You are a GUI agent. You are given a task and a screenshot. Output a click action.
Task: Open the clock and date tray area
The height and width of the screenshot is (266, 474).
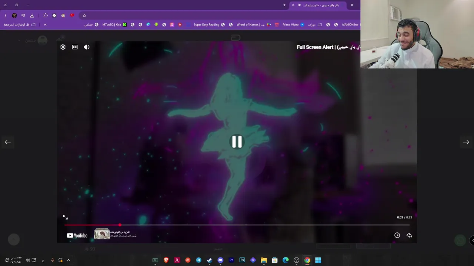16,260
